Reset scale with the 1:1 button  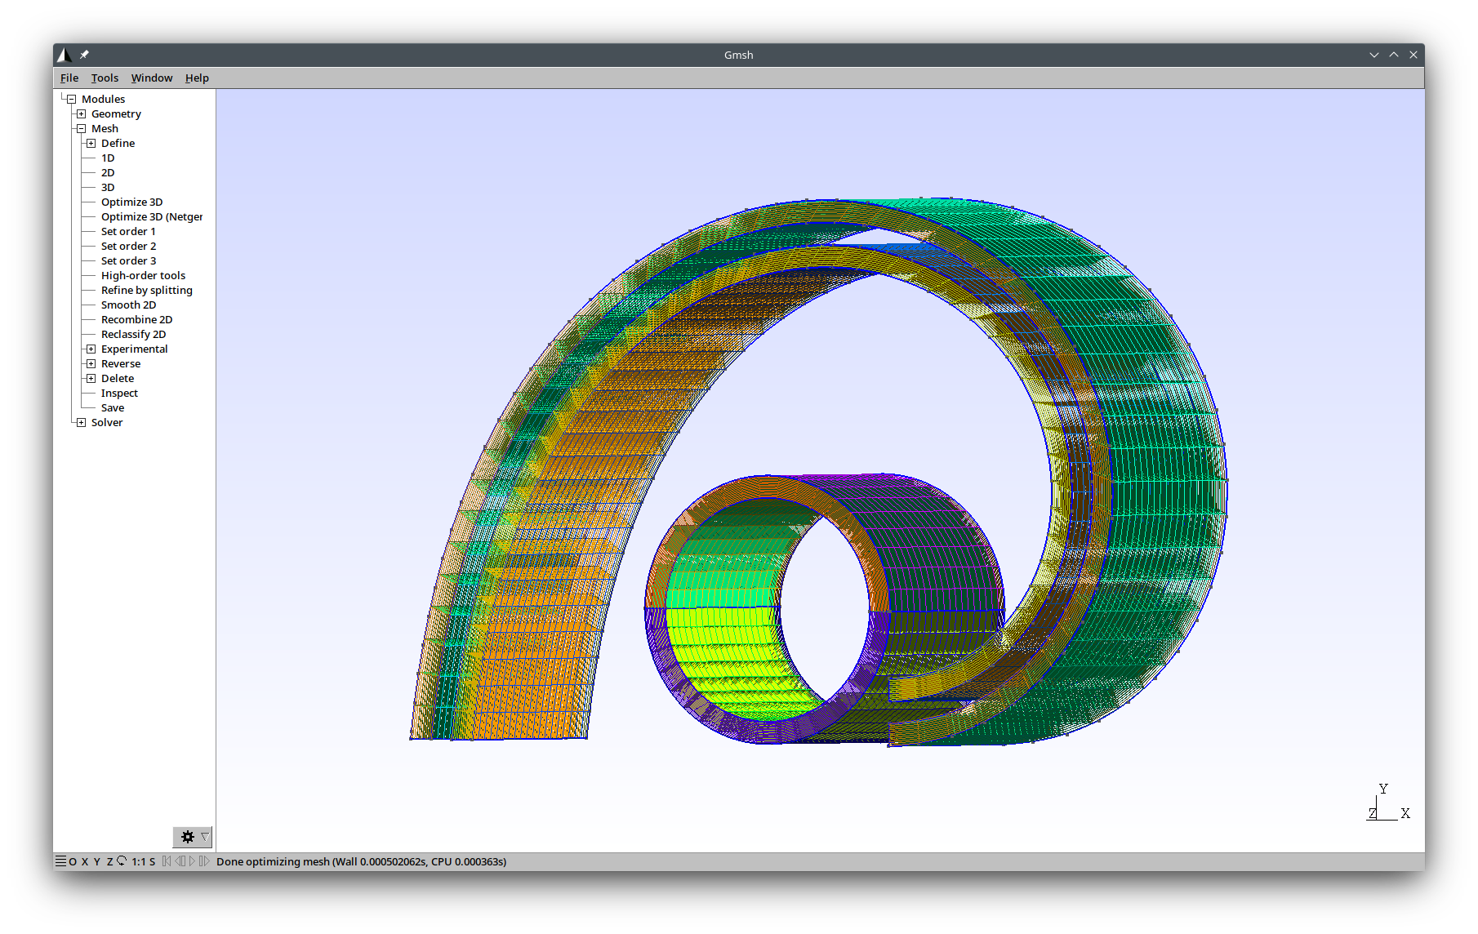(x=139, y=861)
